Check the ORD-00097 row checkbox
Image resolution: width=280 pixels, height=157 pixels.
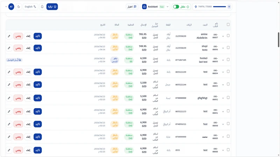(x=228, y=36)
